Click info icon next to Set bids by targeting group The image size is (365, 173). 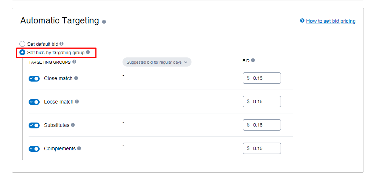point(88,52)
